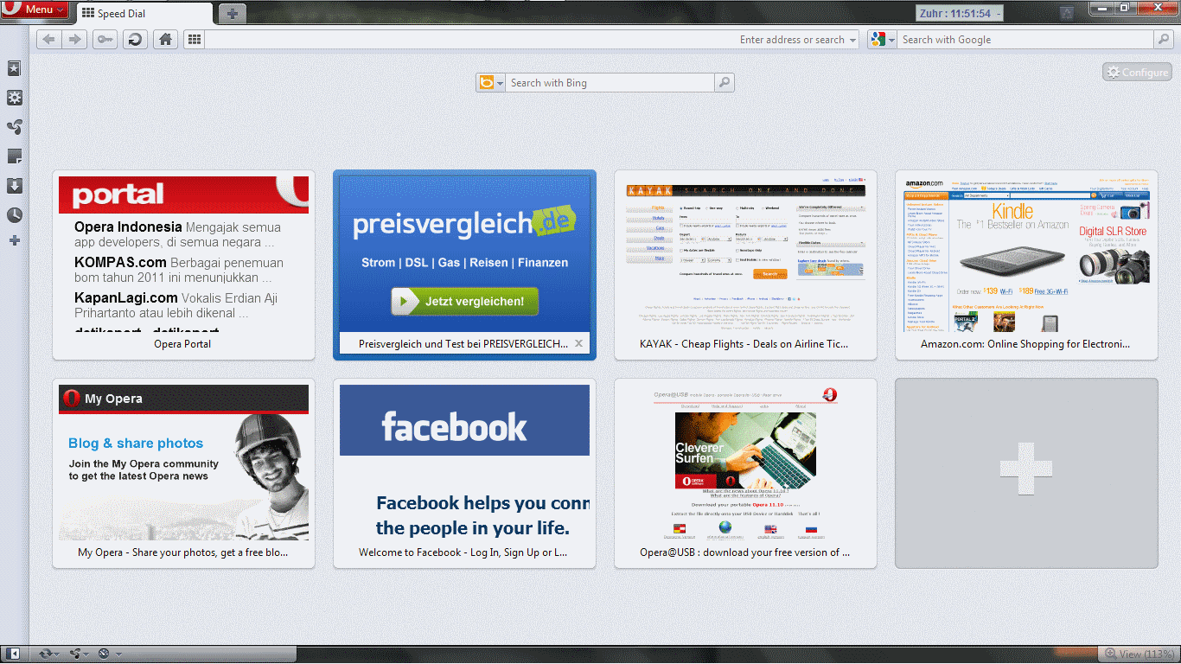The width and height of the screenshot is (1181, 664).
Task: Click the Google search magnifier button
Action: [x=1164, y=40]
